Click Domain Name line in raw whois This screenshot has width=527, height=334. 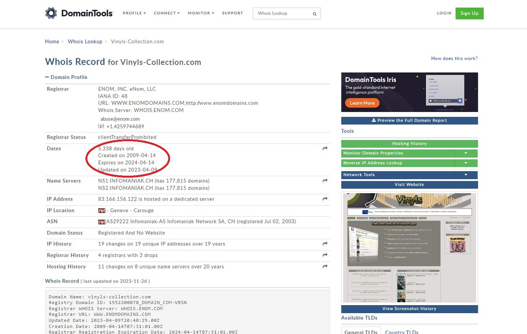(100, 297)
